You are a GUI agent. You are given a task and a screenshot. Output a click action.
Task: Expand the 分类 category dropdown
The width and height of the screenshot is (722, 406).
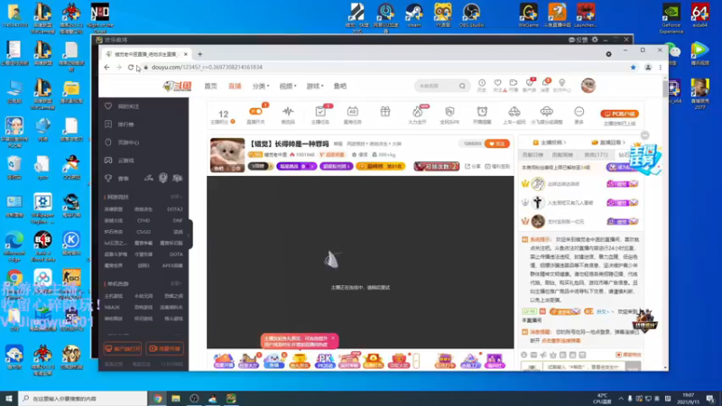(261, 86)
